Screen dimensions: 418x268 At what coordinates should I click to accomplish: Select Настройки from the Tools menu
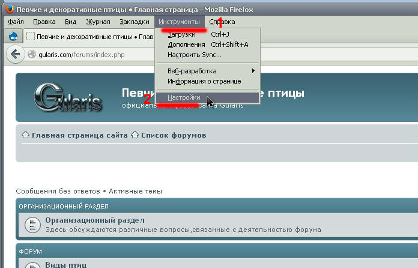(184, 97)
